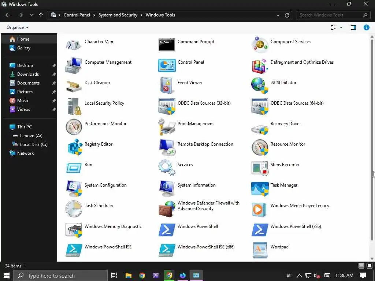375x281 pixels.
Task: Click the taskbar search box
Action: tap(60, 276)
